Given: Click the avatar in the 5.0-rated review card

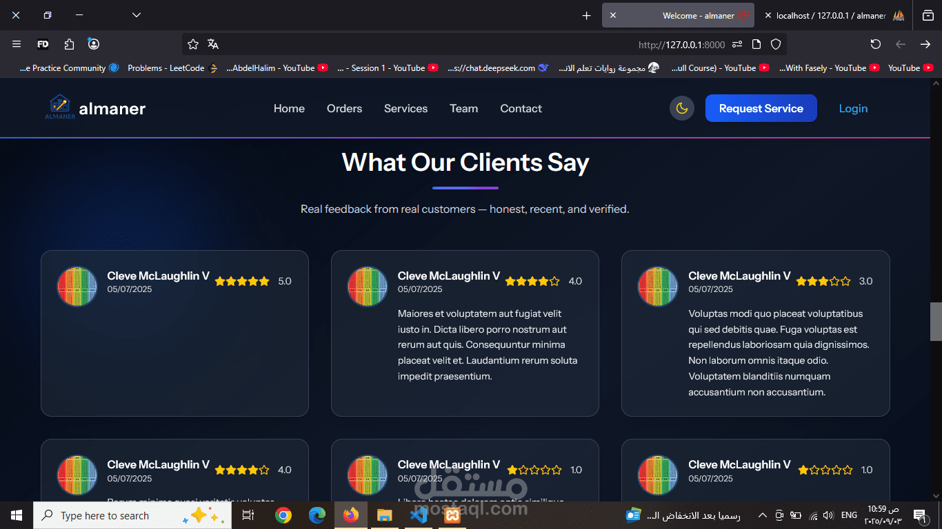Looking at the screenshot, I should click(x=77, y=286).
